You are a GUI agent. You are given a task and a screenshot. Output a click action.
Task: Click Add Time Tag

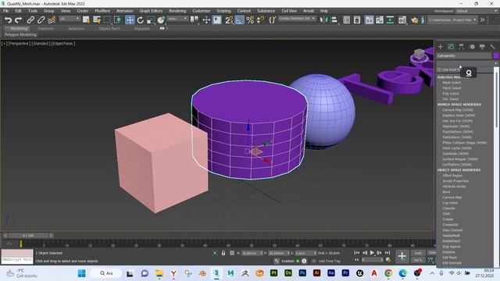pos(329,261)
